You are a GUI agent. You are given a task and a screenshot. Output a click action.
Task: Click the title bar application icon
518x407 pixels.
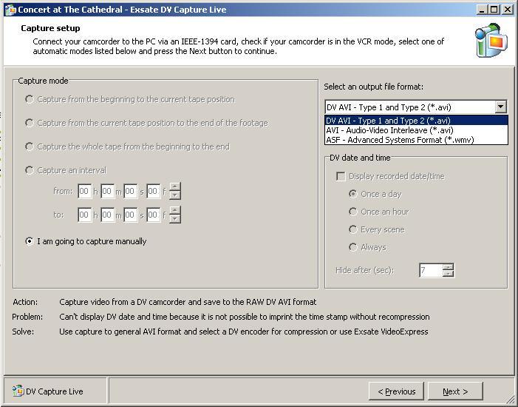(10, 10)
